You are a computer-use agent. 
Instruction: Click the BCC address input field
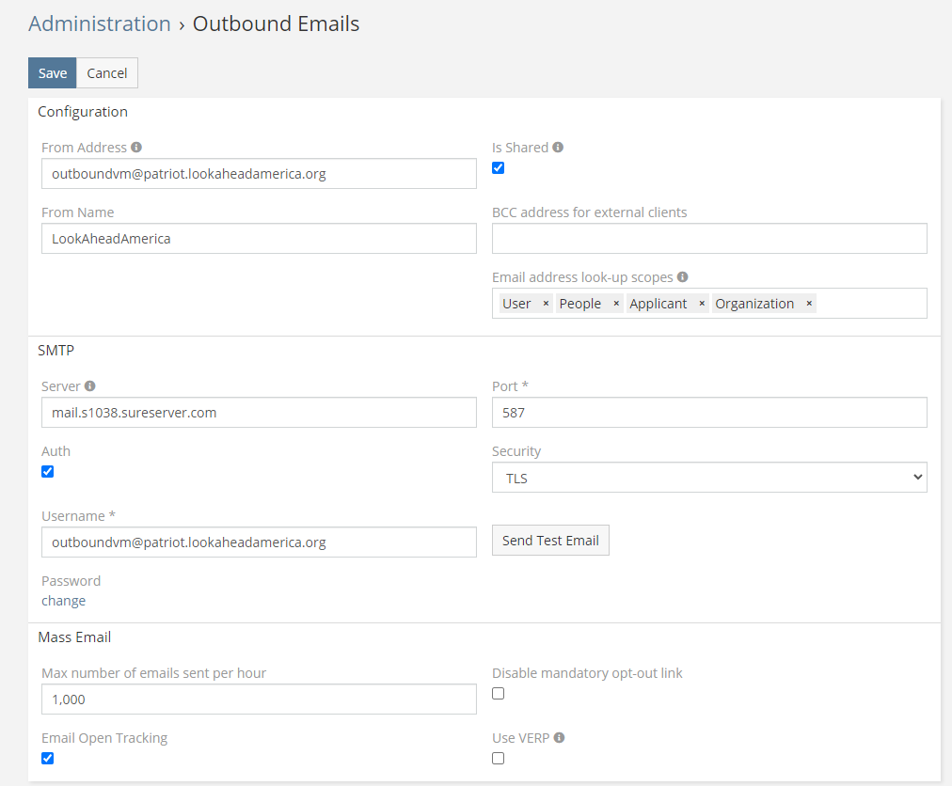point(709,239)
